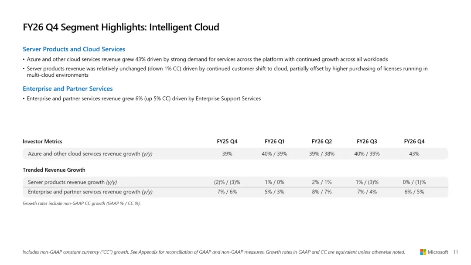The width and height of the screenshot is (471, 265).
Task: Select the FY26 Q2 column header
Action: [x=322, y=141]
